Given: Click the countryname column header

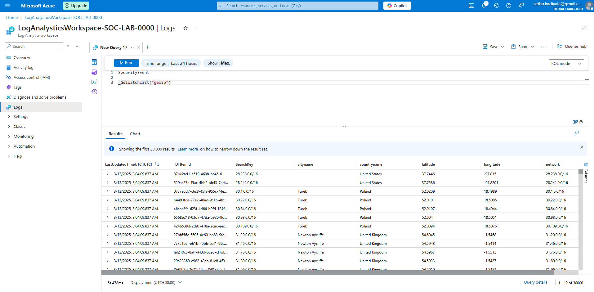Looking at the screenshot, I should [x=371, y=164].
